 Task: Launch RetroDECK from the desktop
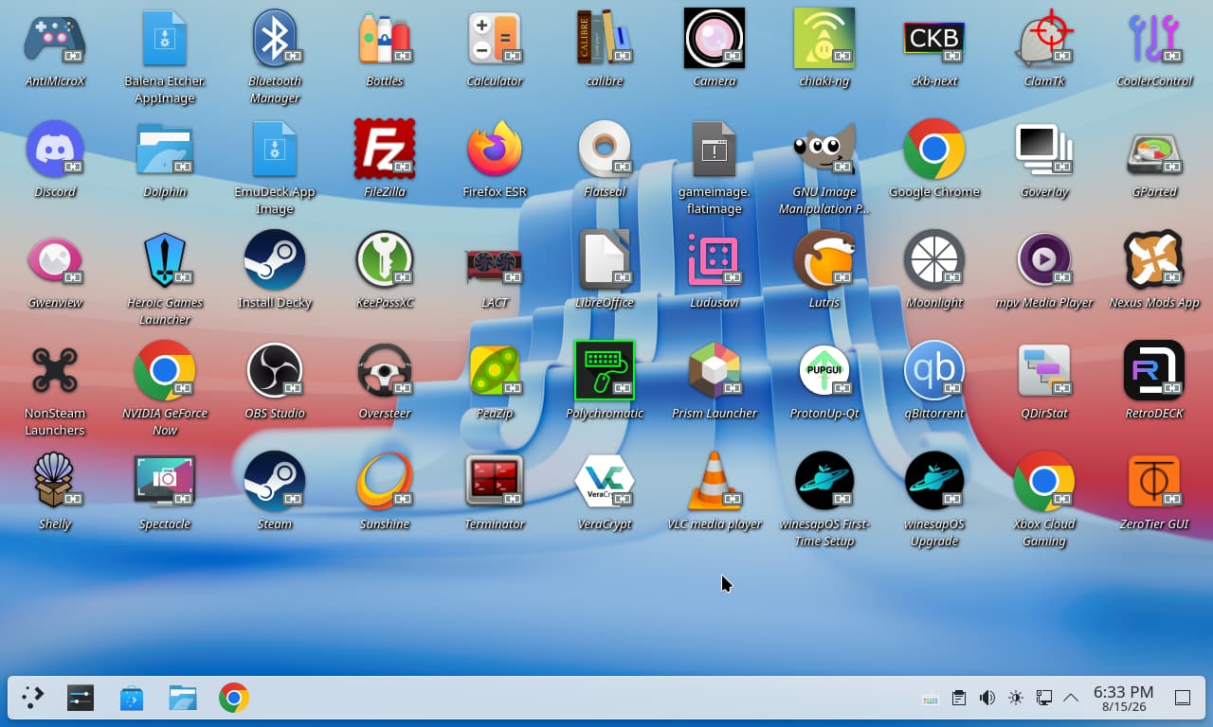pos(1154,371)
